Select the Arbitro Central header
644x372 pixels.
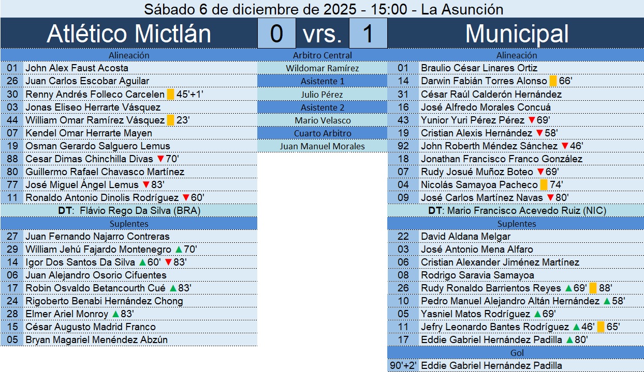click(322, 55)
